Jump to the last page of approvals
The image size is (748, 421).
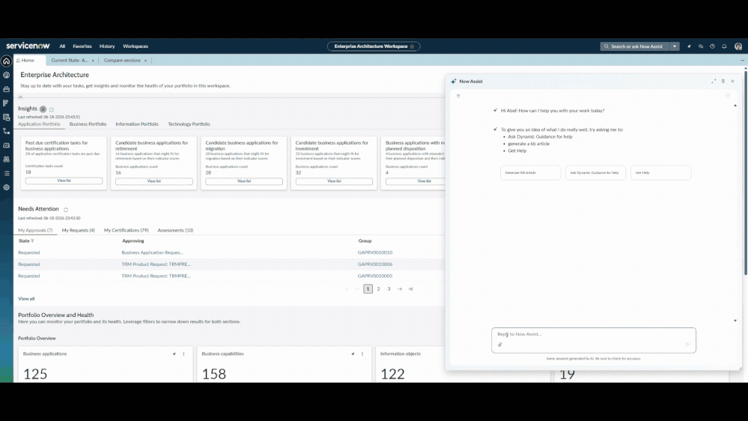(410, 288)
